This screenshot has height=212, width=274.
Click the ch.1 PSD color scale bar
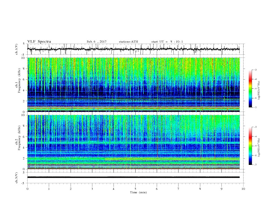click(250, 89)
